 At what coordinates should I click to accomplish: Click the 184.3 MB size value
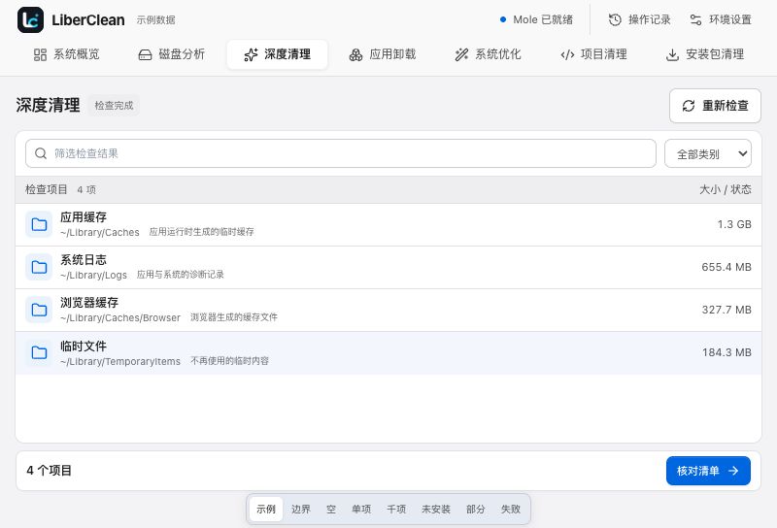click(726, 352)
